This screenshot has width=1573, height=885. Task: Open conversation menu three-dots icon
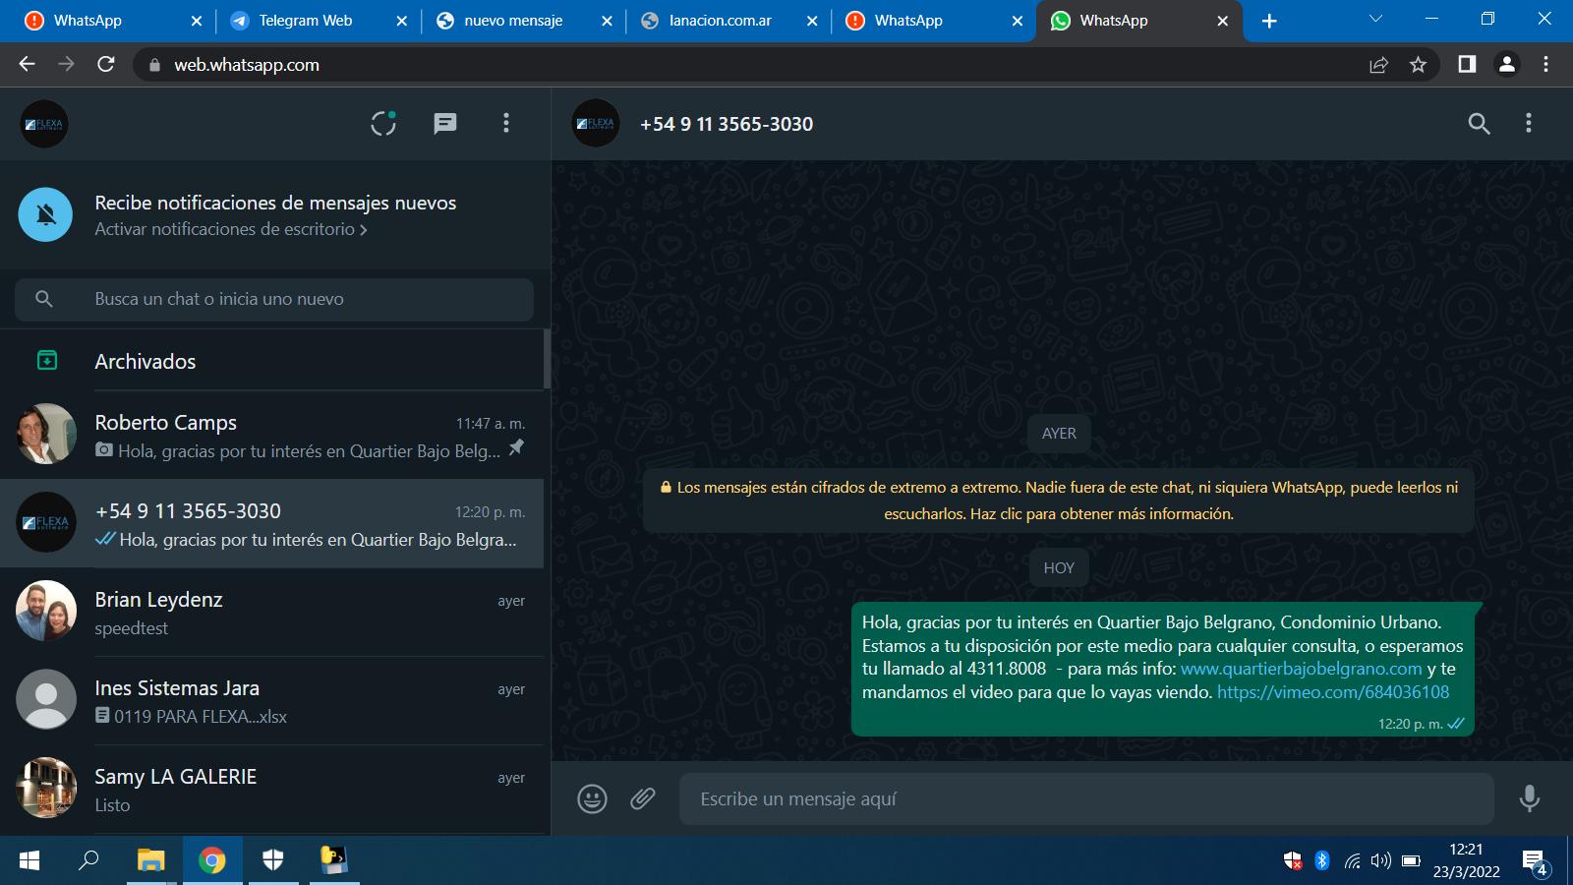tap(1528, 123)
